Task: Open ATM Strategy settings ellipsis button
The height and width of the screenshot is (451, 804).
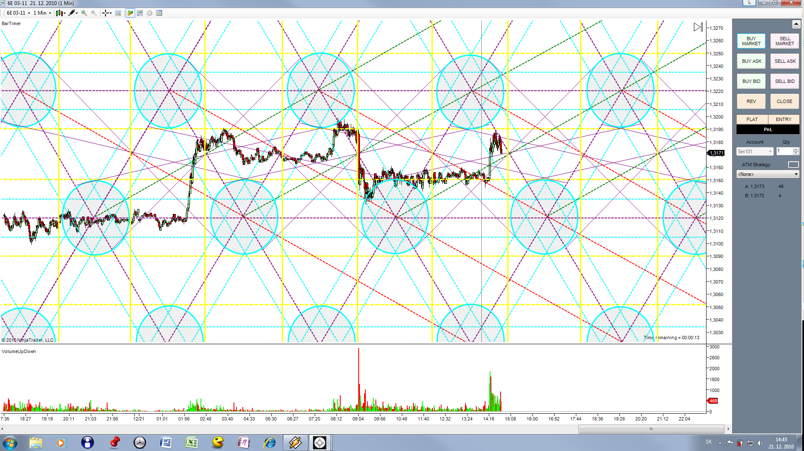Action: tap(794, 165)
